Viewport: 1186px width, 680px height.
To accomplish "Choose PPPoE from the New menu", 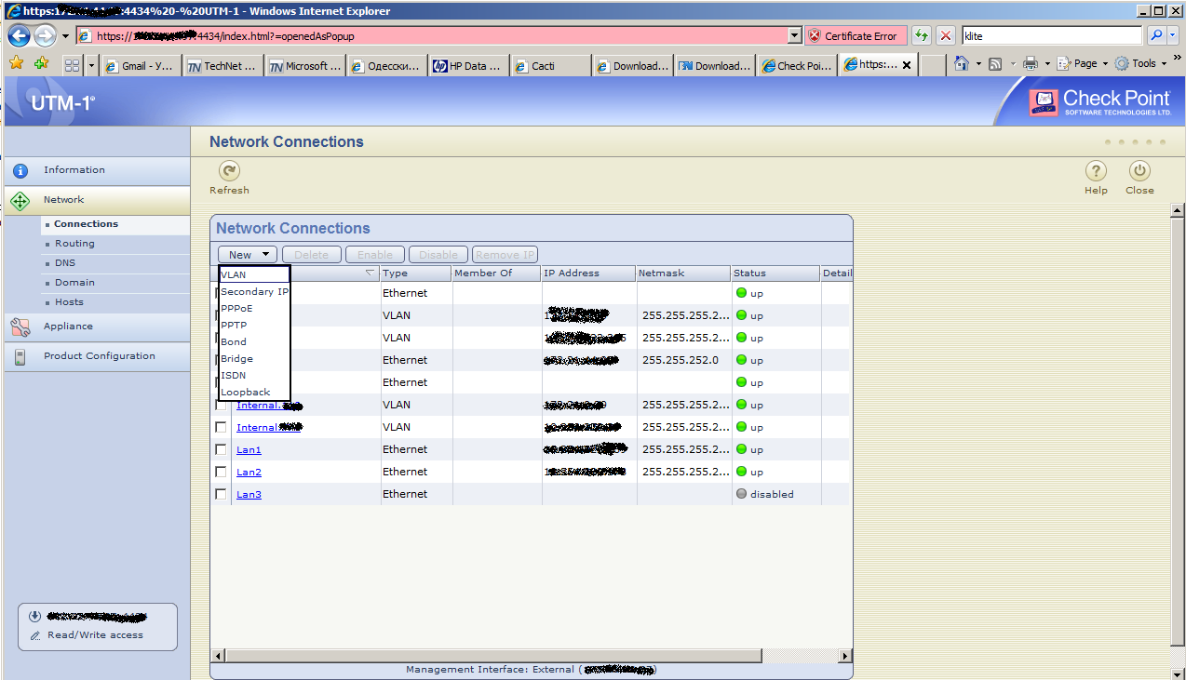I will coord(254,308).
